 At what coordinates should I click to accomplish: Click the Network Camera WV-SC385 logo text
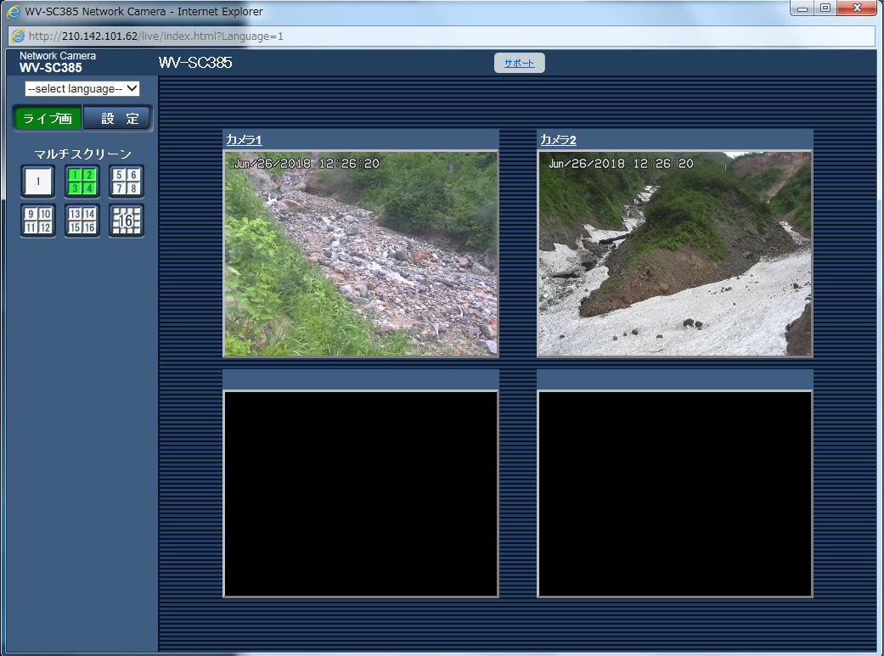pyautogui.click(x=58, y=62)
